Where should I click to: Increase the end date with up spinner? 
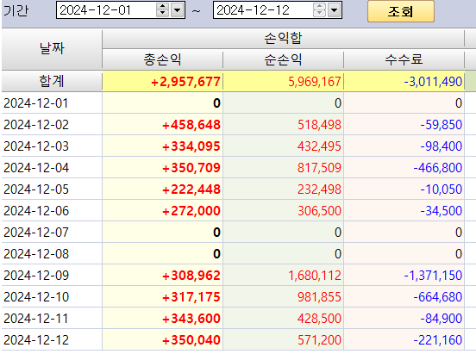(x=319, y=7)
